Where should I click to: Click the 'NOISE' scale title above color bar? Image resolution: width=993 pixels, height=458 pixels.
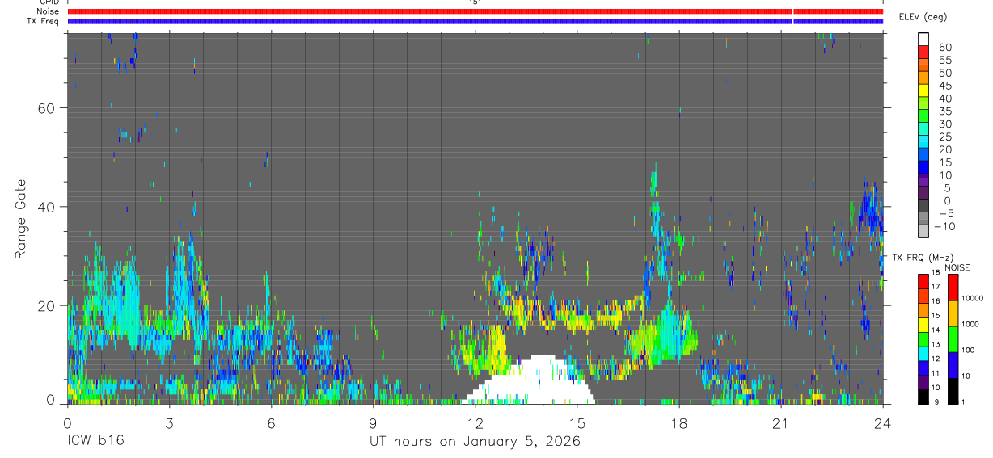pyautogui.click(x=957, y=267)
